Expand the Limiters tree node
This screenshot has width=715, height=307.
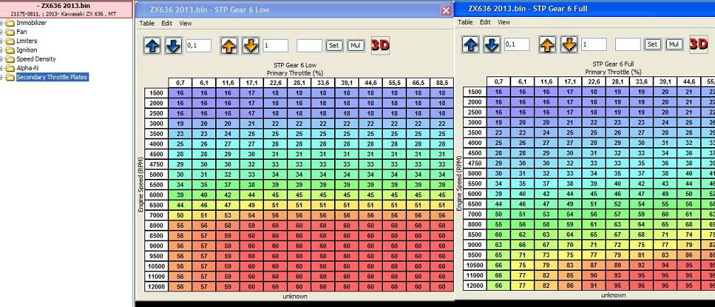3,41
